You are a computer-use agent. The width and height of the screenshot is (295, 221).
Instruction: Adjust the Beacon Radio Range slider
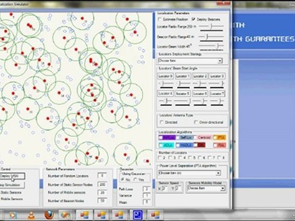211,37
